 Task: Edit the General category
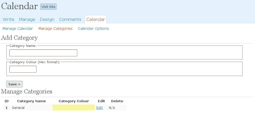(x=99, y=108)
